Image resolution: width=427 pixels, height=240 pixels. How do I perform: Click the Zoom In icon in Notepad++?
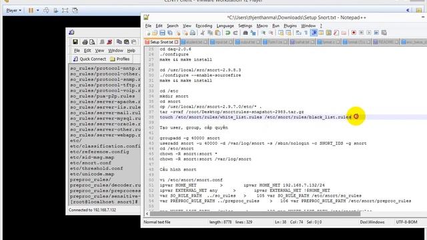pos(264,33)
